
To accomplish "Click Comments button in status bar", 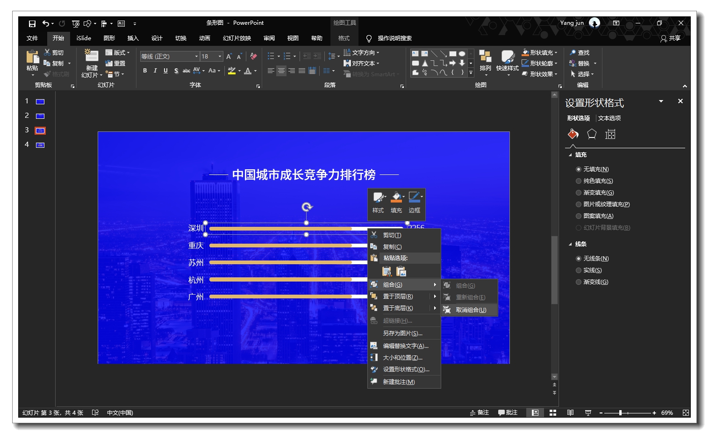I will pyautogui.click(x=508, y=412).
